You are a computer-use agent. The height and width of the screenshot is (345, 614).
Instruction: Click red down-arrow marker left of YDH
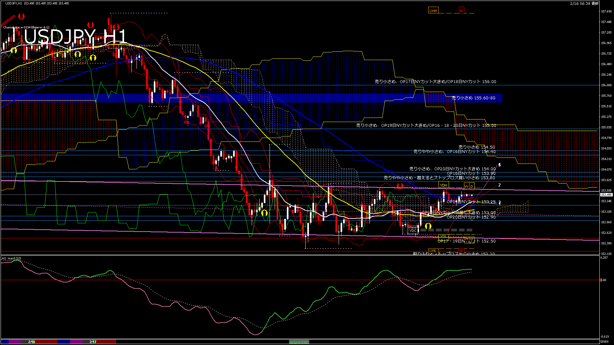(399, 186)
